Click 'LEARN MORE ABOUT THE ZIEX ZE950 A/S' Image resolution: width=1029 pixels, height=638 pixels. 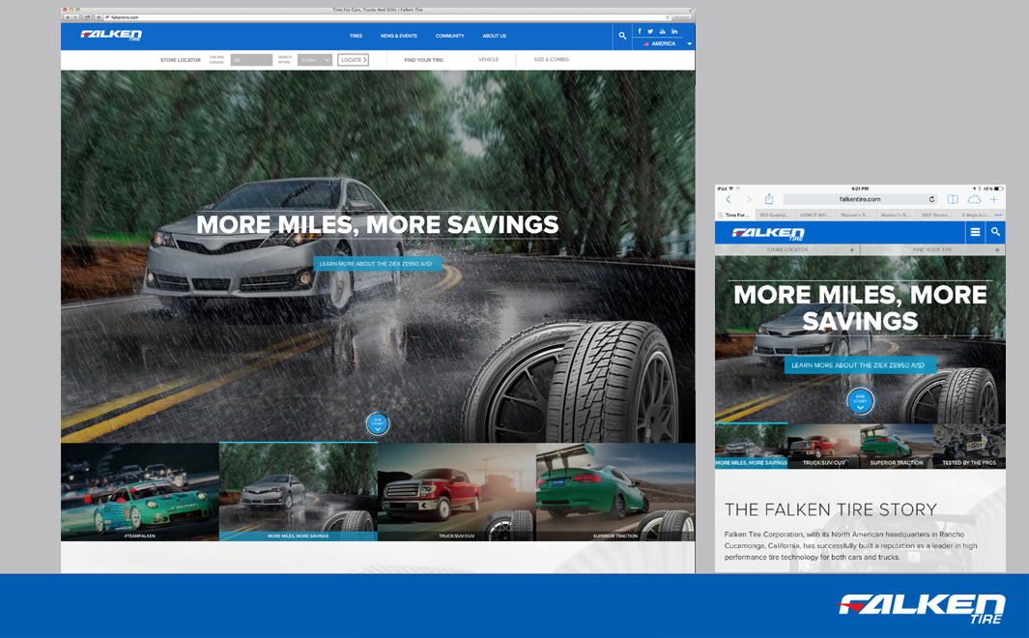tap(377, 262)
